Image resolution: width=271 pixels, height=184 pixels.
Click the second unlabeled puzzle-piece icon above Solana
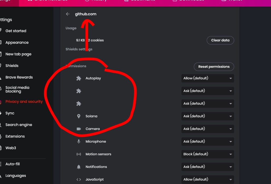click(x=79, y=104)
